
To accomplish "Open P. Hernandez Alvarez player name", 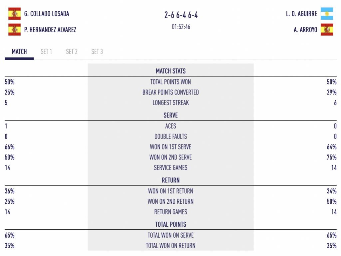I will 50,30.
